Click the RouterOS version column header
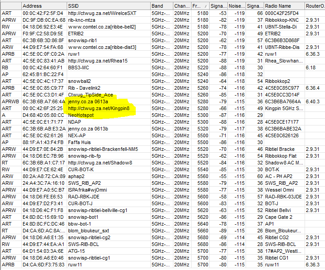The width and height of the screenshot is (325, 270). tap(314, 6)
